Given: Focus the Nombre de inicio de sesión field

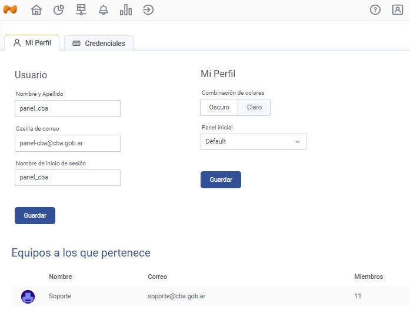Looking at the screenshot, I should [67, 178].
